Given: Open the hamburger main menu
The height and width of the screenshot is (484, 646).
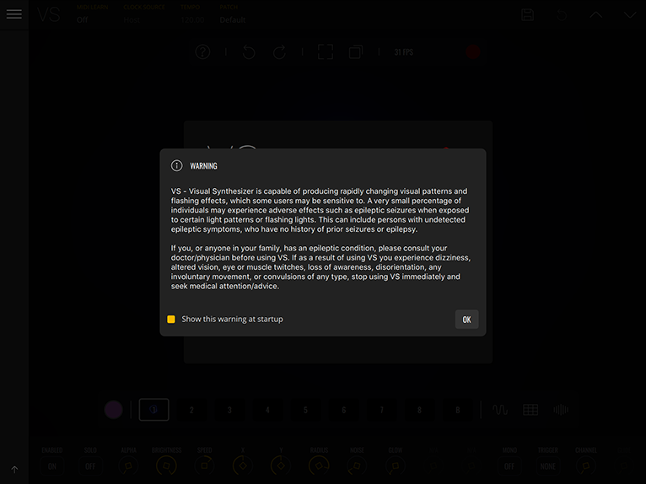Looking at the screenshot, I should [x=14, y=14].
